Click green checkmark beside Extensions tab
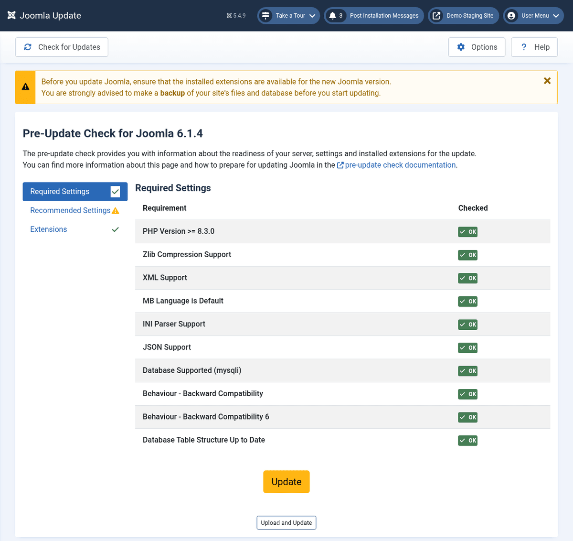The image size is (573, 541). coord(115,229)
